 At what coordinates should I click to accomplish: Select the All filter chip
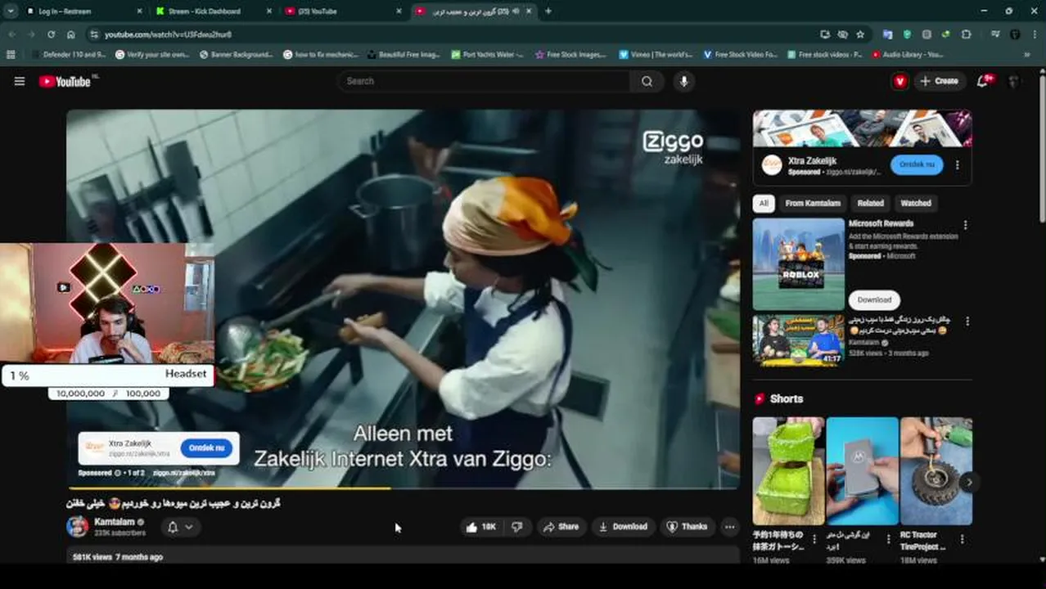764,203
